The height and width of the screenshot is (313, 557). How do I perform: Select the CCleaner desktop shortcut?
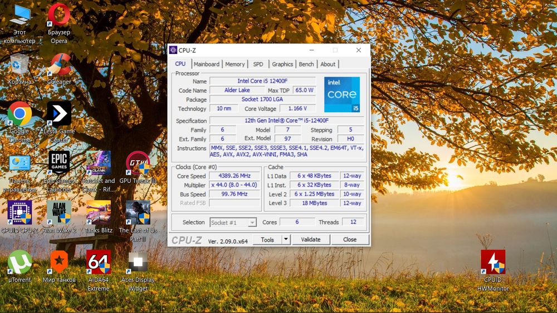pos(59,69)
